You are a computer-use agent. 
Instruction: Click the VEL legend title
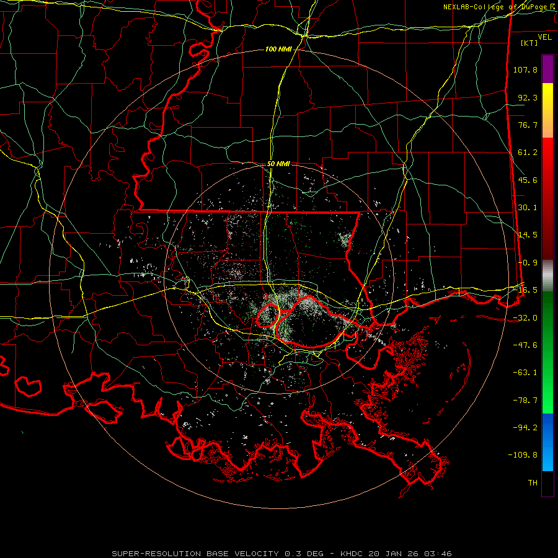click(x=544, y=37)
